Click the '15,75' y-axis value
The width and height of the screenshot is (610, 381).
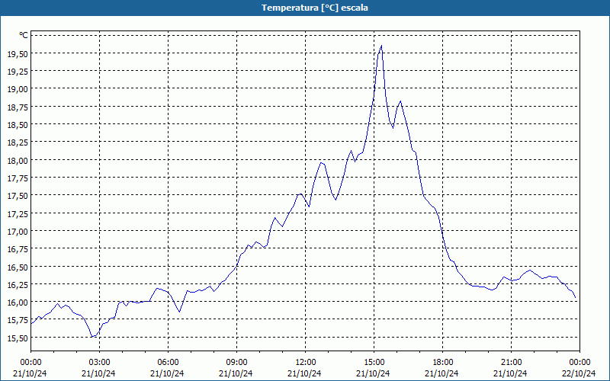tap(18, 320)
